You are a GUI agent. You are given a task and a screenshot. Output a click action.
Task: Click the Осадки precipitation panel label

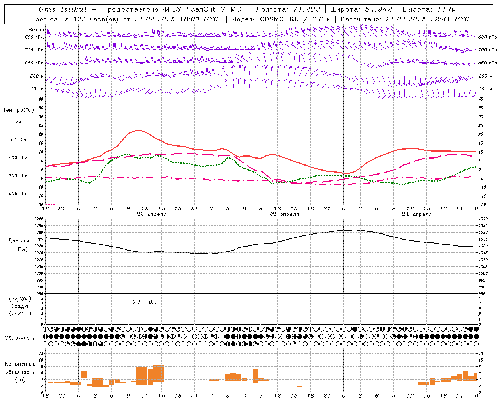(20, 306)
